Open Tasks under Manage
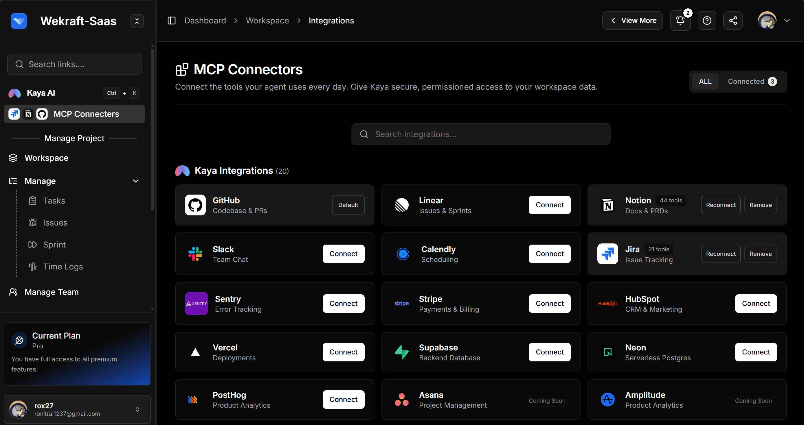Viewport: 804px width, 425px height. point(54,200)
